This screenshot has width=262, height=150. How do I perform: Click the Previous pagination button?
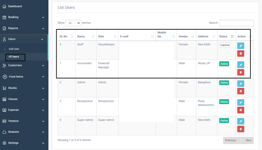pyautogui.click(x=230, y=140)
